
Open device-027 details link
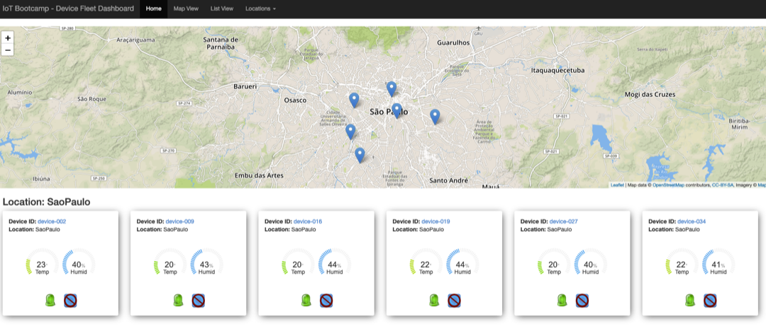coord(563,221)
